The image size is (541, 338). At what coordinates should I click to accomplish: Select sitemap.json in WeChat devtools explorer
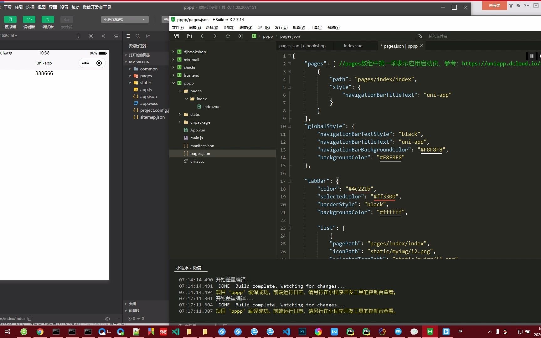tap(152, 117)
